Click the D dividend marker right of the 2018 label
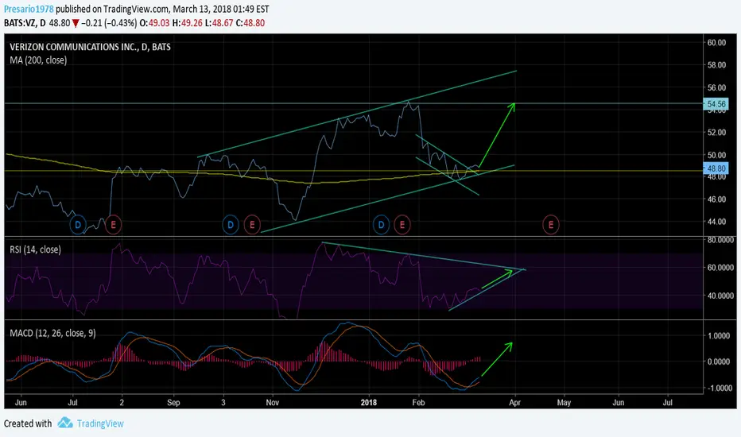This screenshot has height=437, width=741. 381,225
